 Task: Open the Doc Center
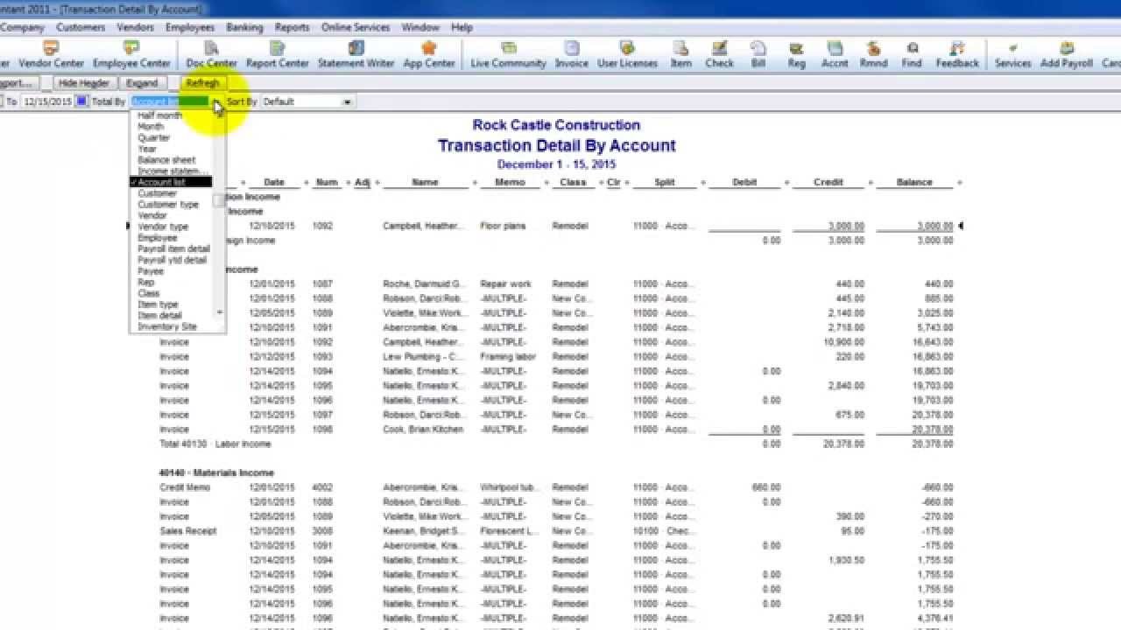[x=211, y=54]
